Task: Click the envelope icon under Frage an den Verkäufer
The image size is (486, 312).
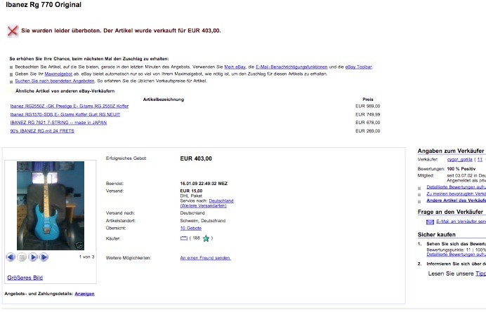Action: click(430, 222)
